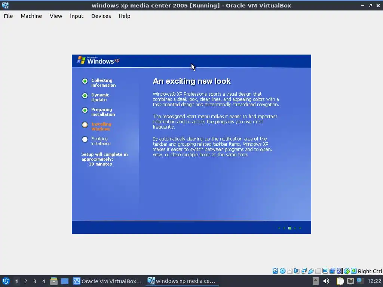Click the network adapters status icon

pyautogui.click(x=304, y=271)
